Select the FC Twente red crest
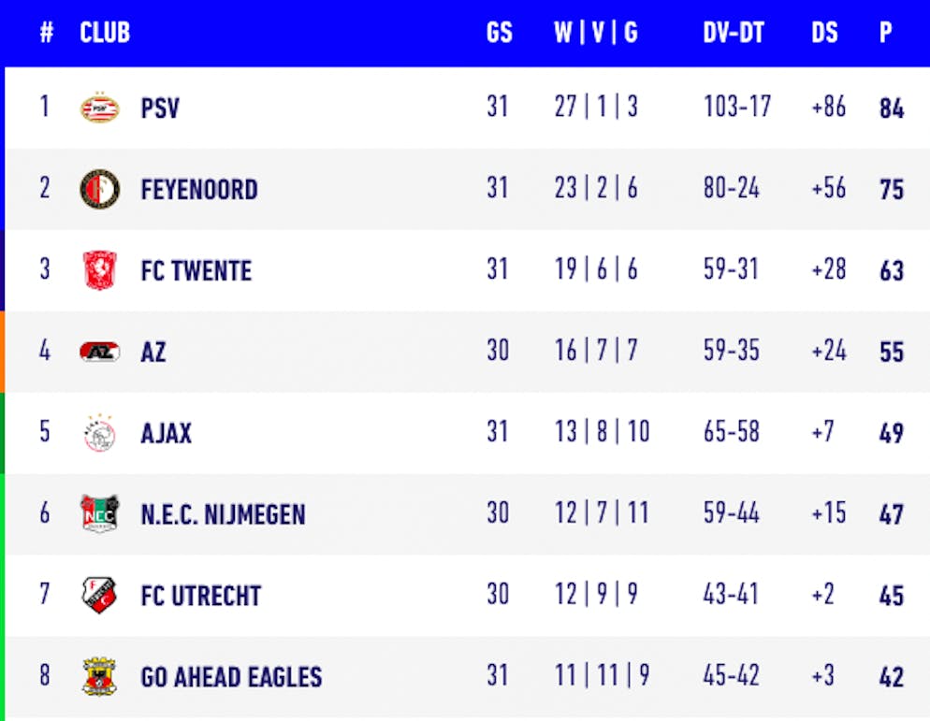 pos(99,270)
